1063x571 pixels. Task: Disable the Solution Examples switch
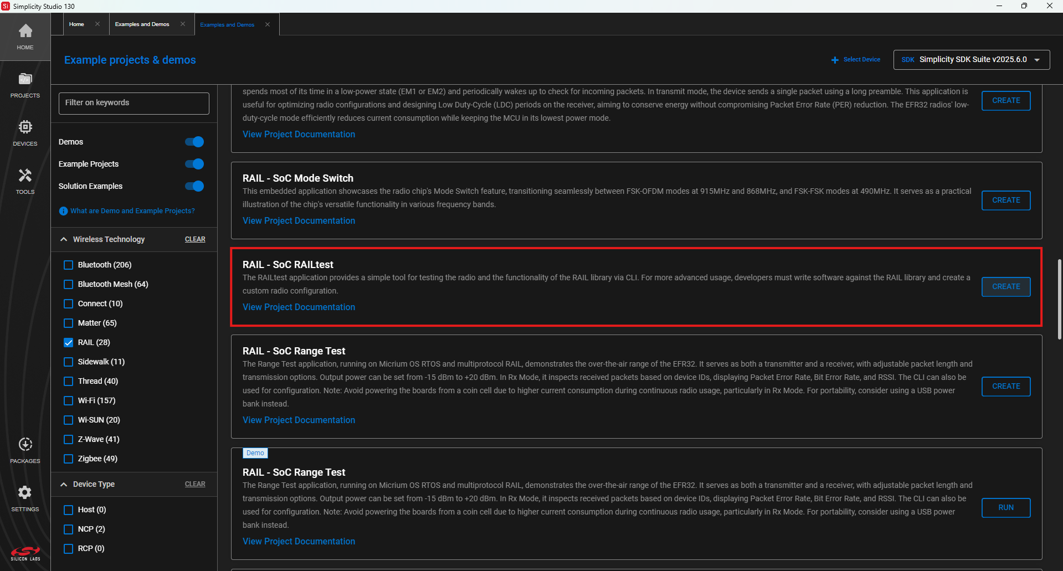point(194,186)
